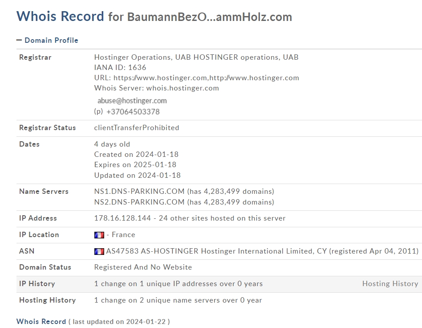Viewport: 422px width, 328px height.
Task: Click the AS47583 AS-HOSTINGER ASN details
Action: (262, 251)
